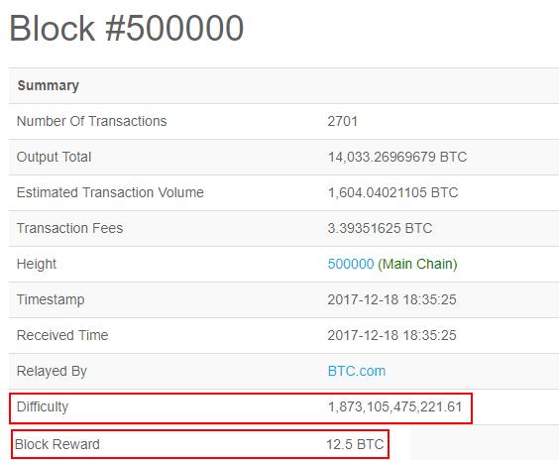Click the Relayed By label

(x=52, y=371)
